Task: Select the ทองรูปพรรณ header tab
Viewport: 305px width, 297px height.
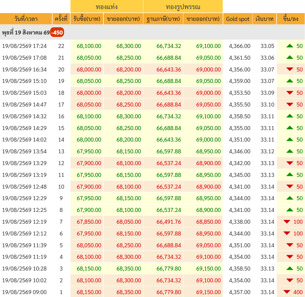Action: (x=183, y=6)
